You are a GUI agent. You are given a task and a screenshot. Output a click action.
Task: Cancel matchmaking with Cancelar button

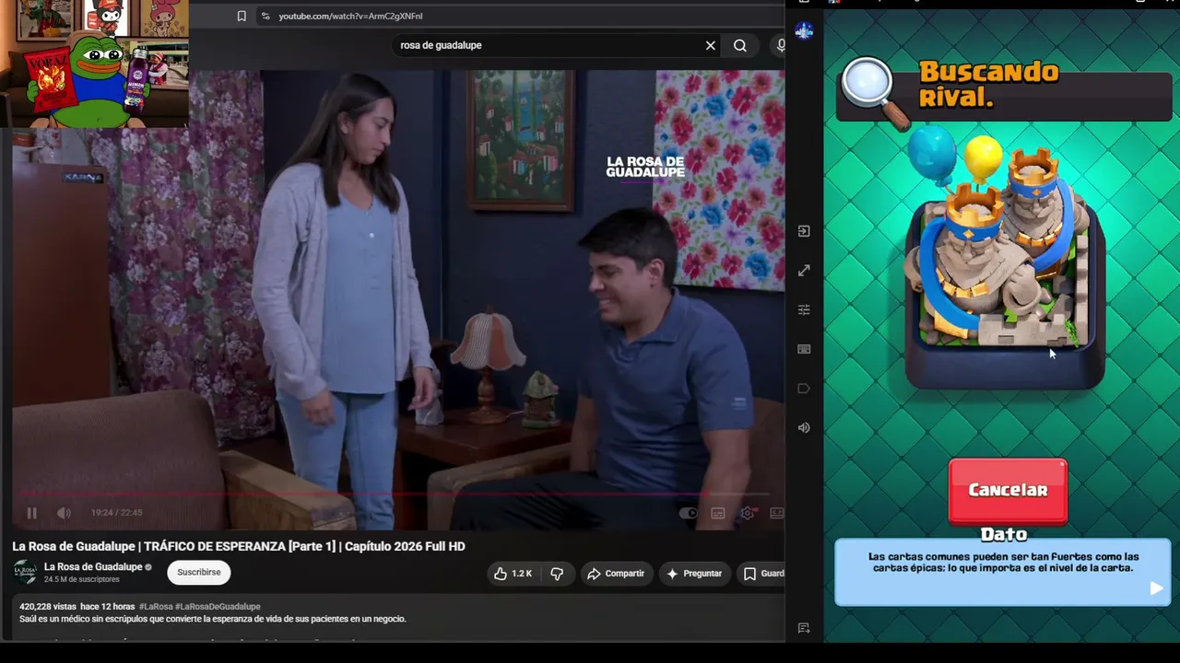coord(1008,491)
